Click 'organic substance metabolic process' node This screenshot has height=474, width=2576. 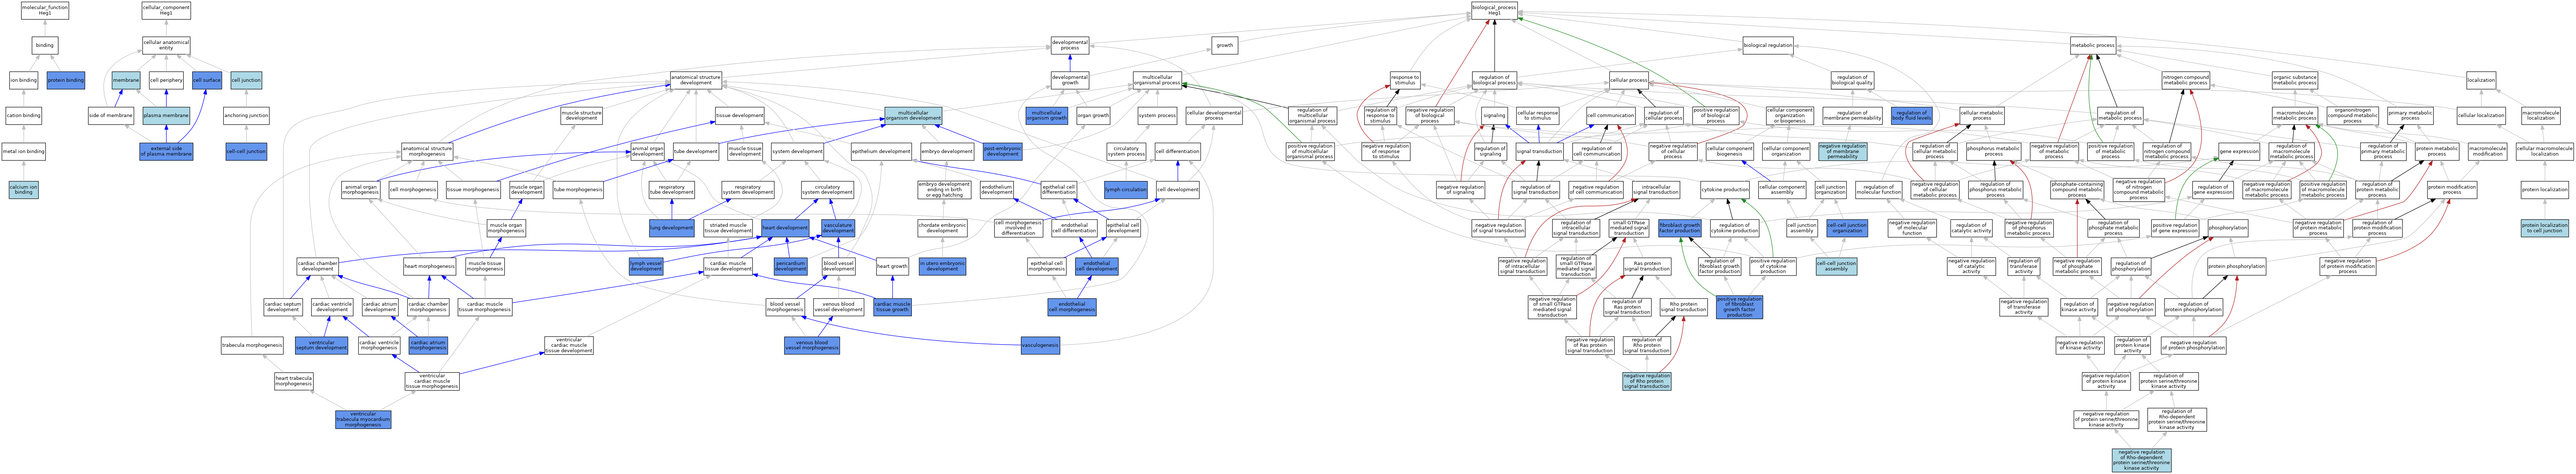2294,80
